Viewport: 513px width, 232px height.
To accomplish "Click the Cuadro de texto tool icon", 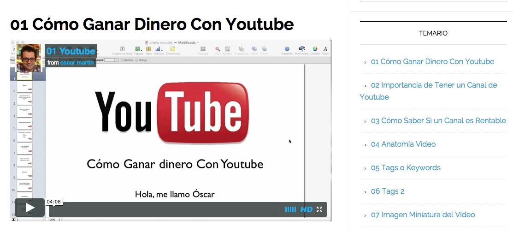I will click(122, 49).
